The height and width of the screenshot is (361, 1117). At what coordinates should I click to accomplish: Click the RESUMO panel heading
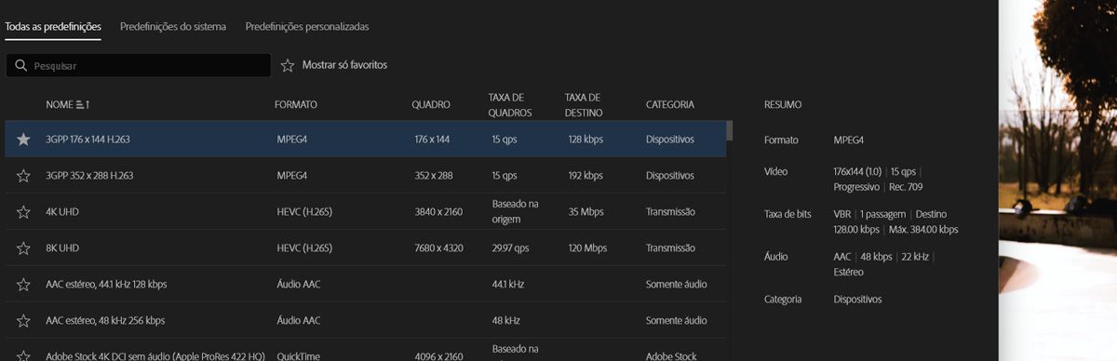[782, 104]
